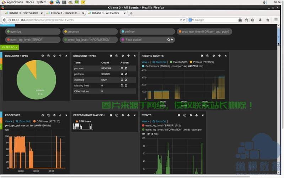This screenshot has width=284, height=178.
Task: Click move icon on Document Types pie panel
Action: [60, 56]
